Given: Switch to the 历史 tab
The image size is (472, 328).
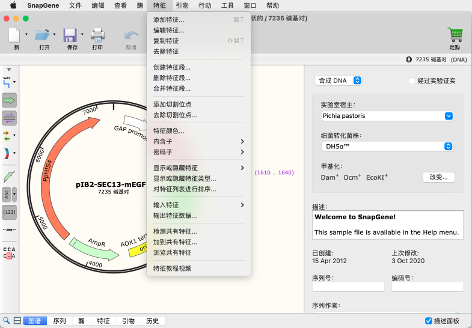Looking at the screenshot, I should [152, 321].
